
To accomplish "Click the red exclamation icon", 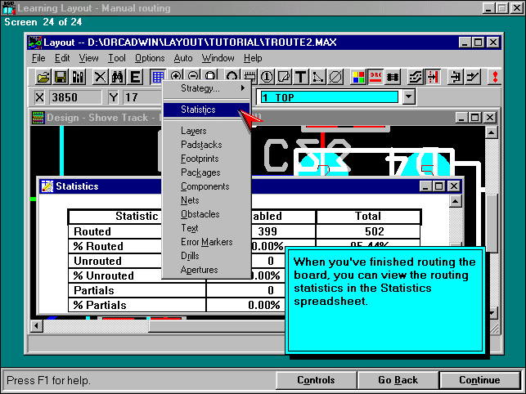I will [494, 78].
